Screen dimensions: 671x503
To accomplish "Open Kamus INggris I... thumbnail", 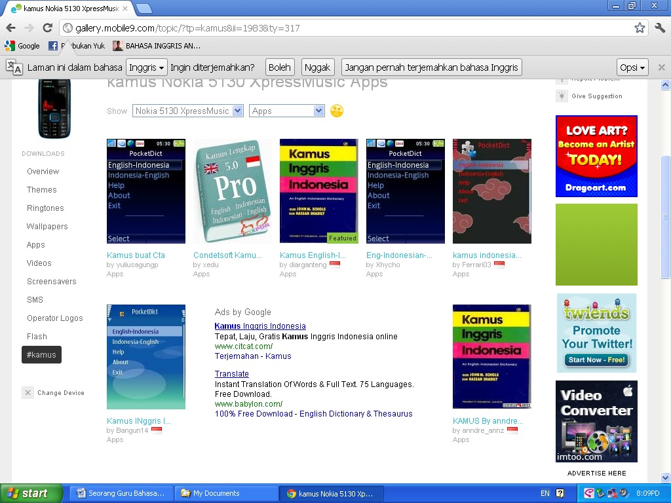I will click(146, 357).
